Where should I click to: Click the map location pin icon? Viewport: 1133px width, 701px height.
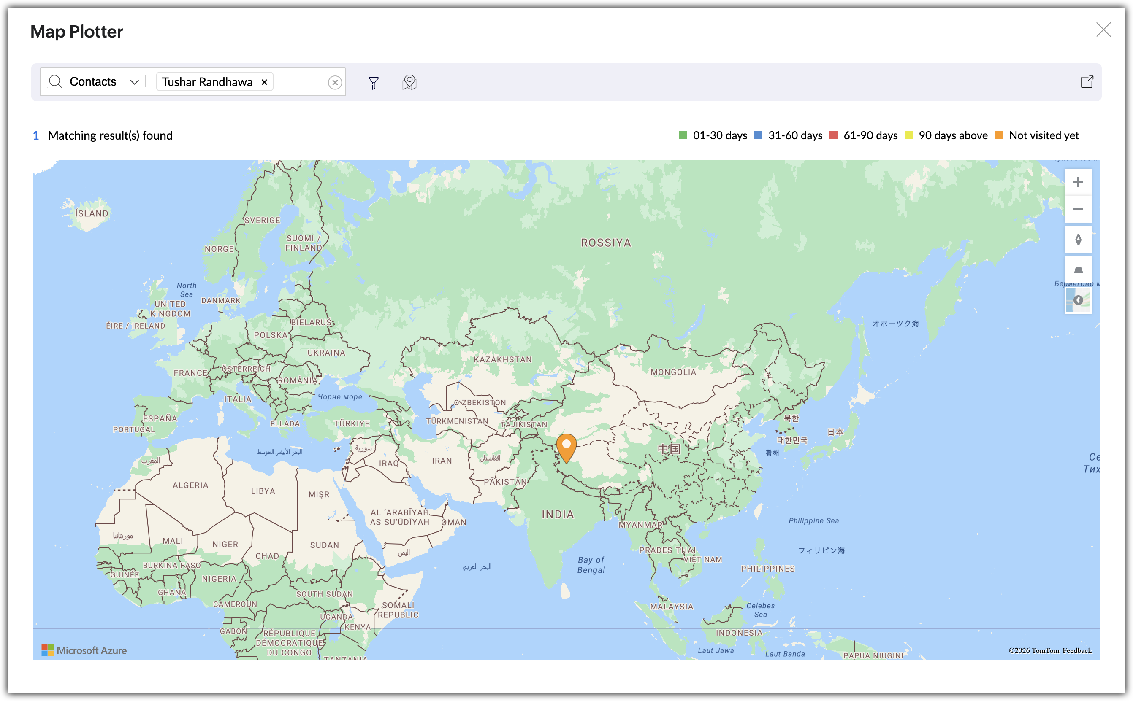click(x=409, y=83)
